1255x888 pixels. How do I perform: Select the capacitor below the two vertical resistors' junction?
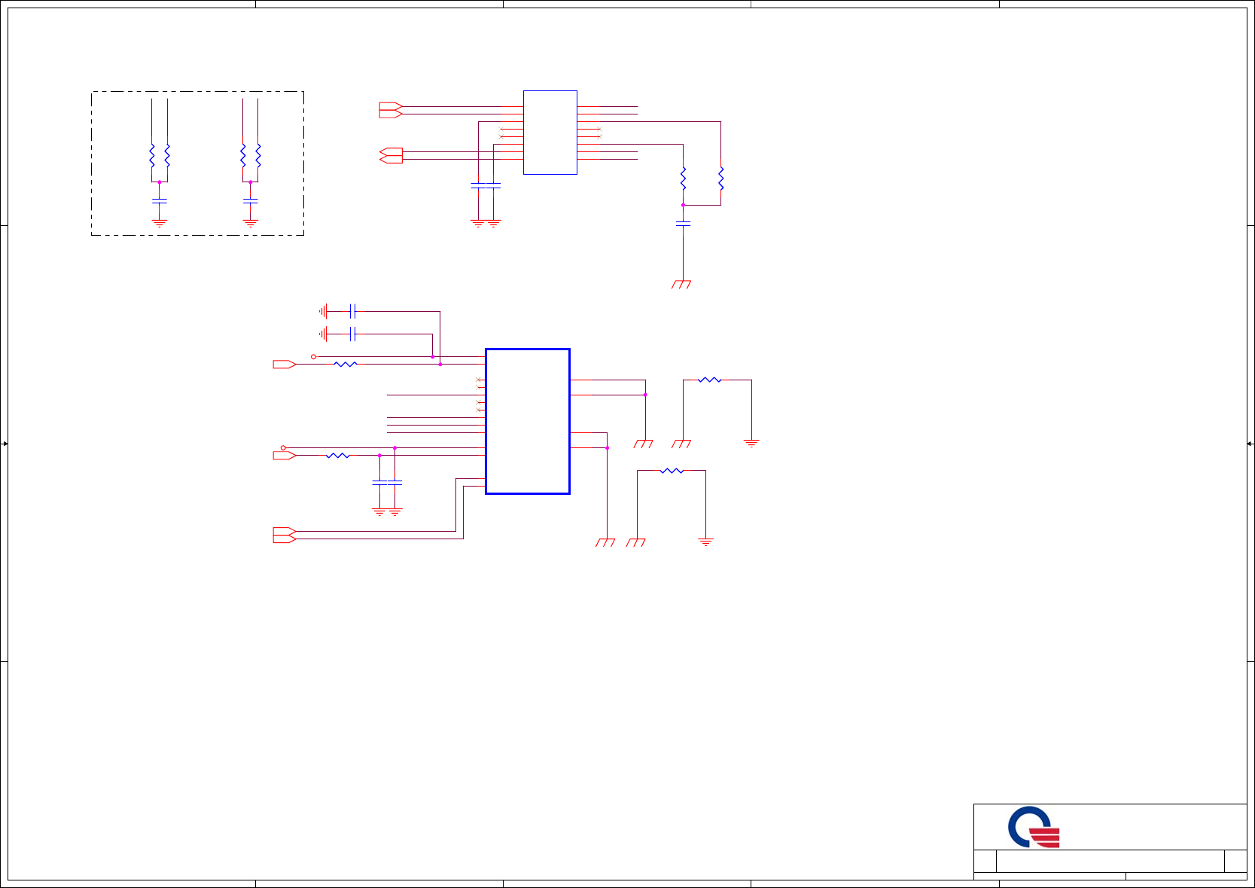[683, 224]
